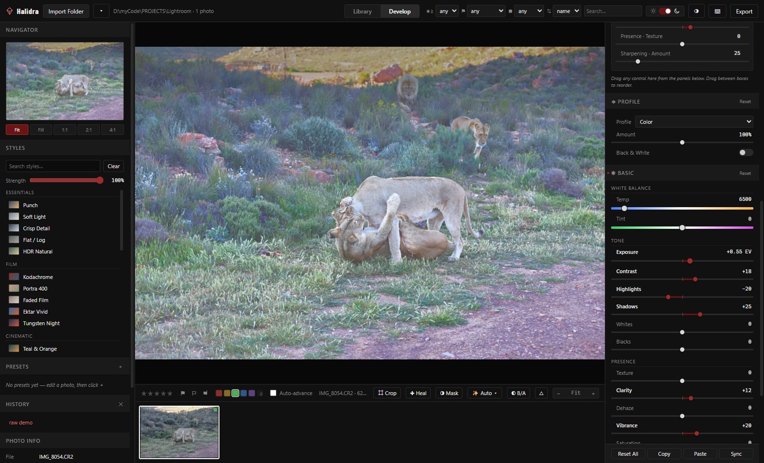Add a new preset with plus icon

(121, 367)
